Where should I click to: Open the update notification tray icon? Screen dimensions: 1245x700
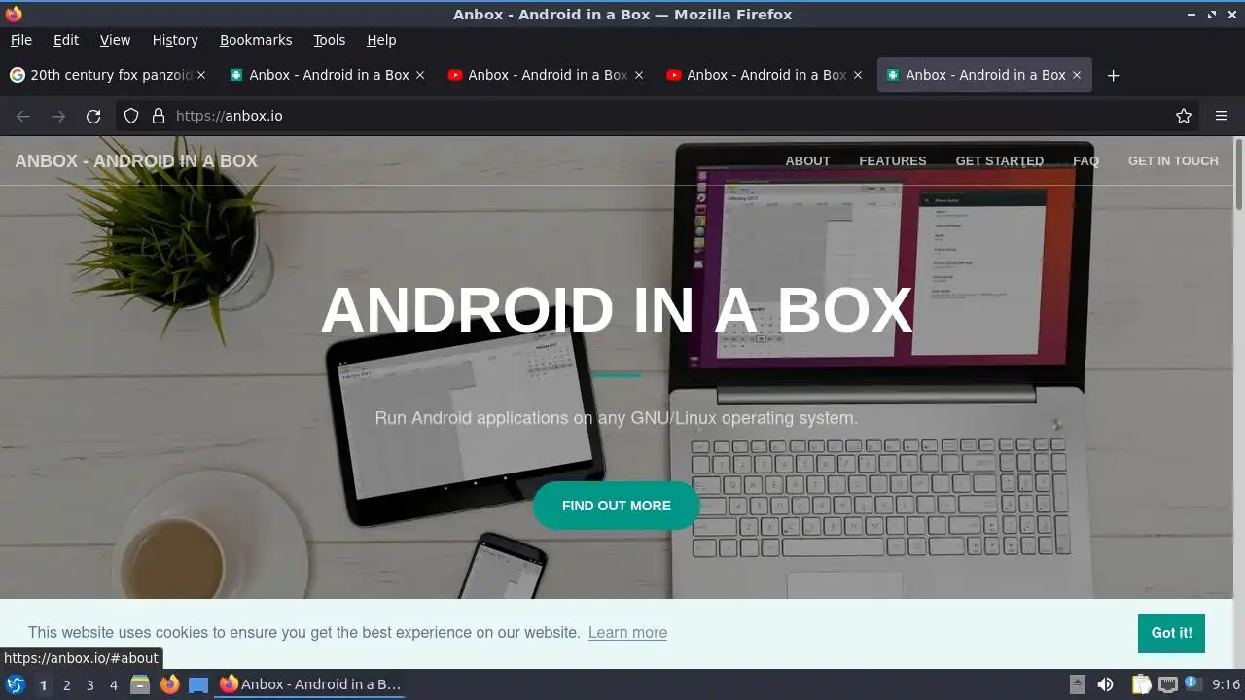pos(1192,683)
